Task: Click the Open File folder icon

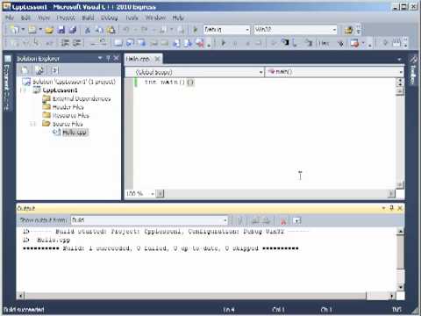Action: [49, 30]
